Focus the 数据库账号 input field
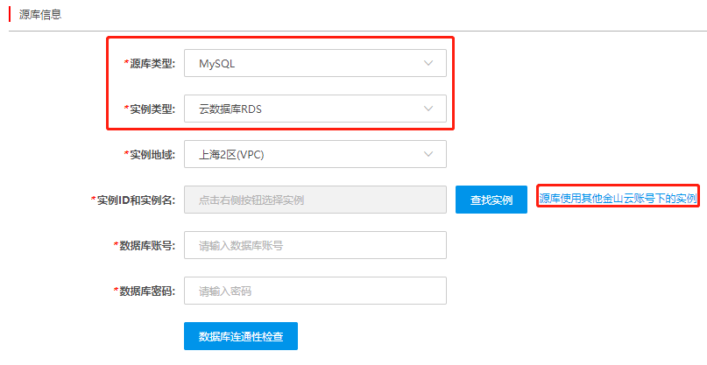This screenshot has width=707, height=365. pos(315,245)
